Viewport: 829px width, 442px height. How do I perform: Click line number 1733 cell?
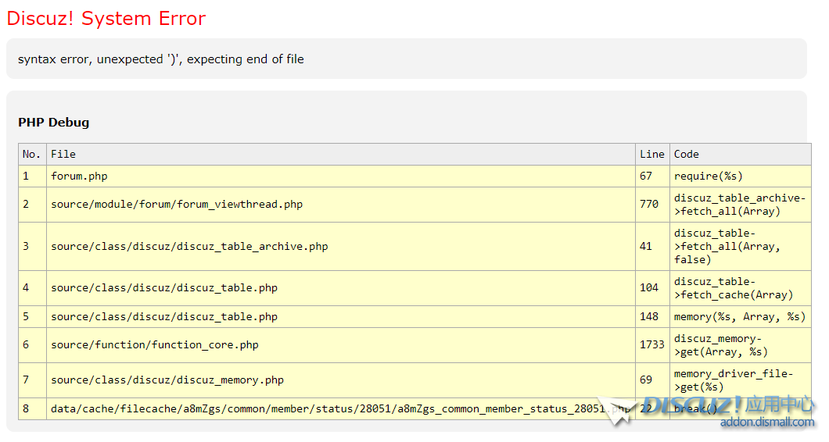pyautogui.click(x=651, y=345)
